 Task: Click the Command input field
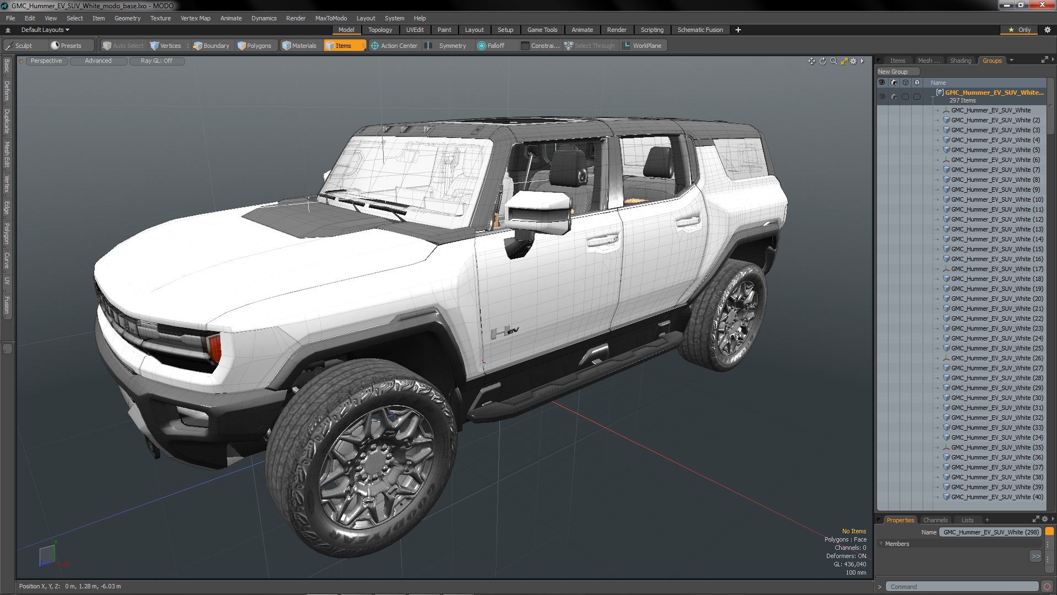(962, 587)
